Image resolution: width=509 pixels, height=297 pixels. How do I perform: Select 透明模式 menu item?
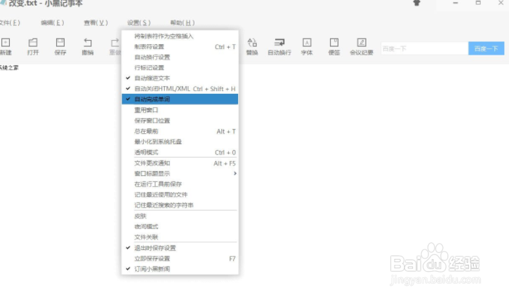point(180,152)
